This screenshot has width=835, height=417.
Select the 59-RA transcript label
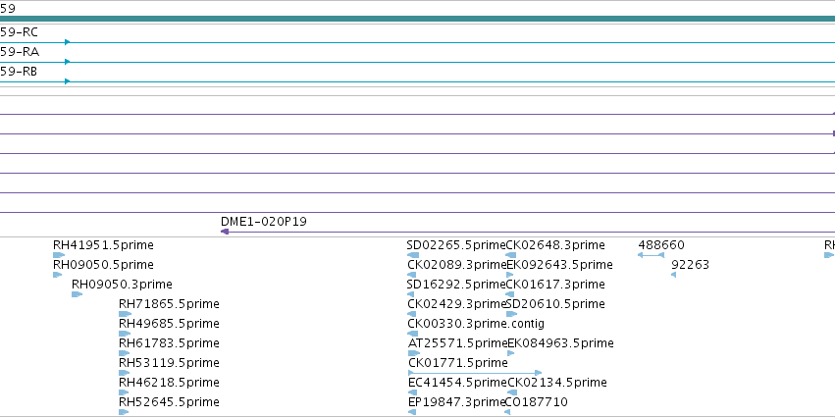(20, 52)
